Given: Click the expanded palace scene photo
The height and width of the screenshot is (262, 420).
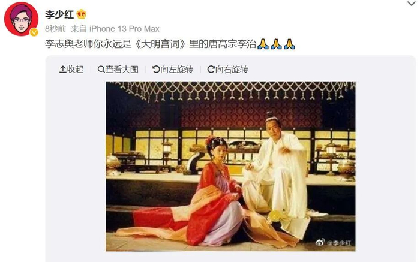Looking at the screenshot, I should pos(230,166).
